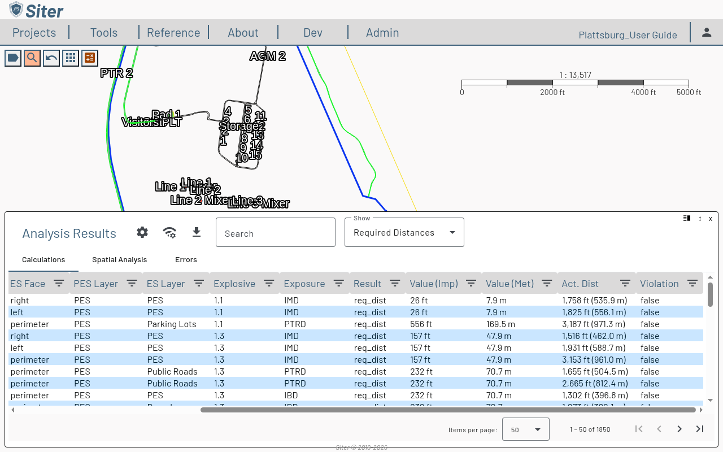
Task: Open the Dev menu
Action: 313,32
